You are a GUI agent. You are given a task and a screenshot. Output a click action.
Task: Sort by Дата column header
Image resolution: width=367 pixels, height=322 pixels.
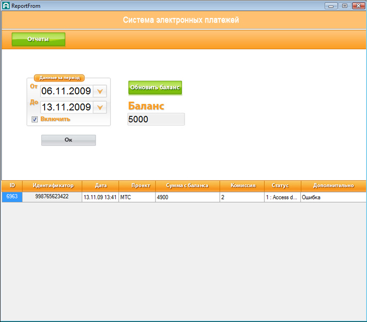pyautogui.click(x=100, y=186)
